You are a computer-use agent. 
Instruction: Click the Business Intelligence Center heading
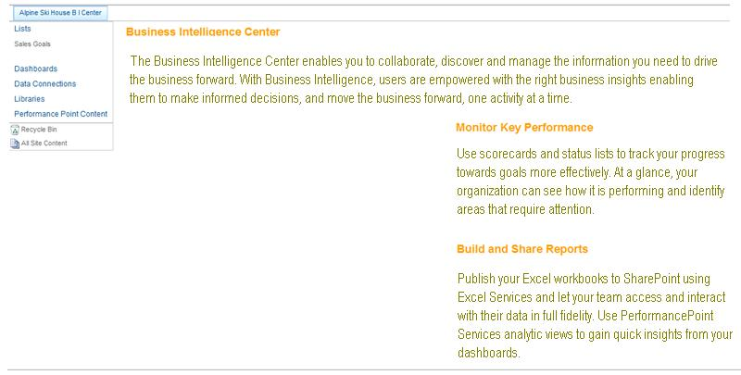click(203, 32)
